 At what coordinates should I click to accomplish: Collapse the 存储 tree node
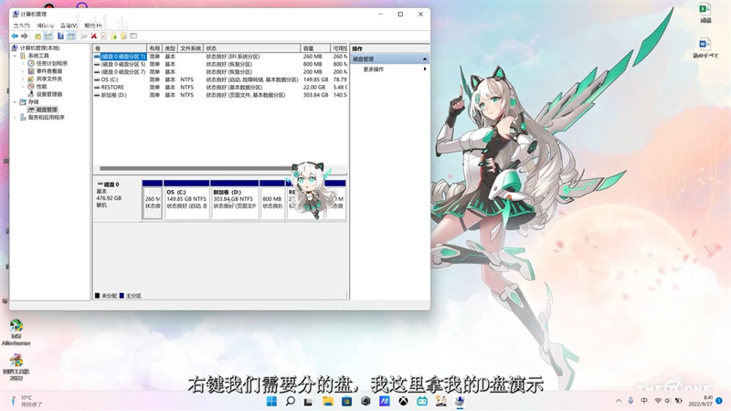click(15, 101)
